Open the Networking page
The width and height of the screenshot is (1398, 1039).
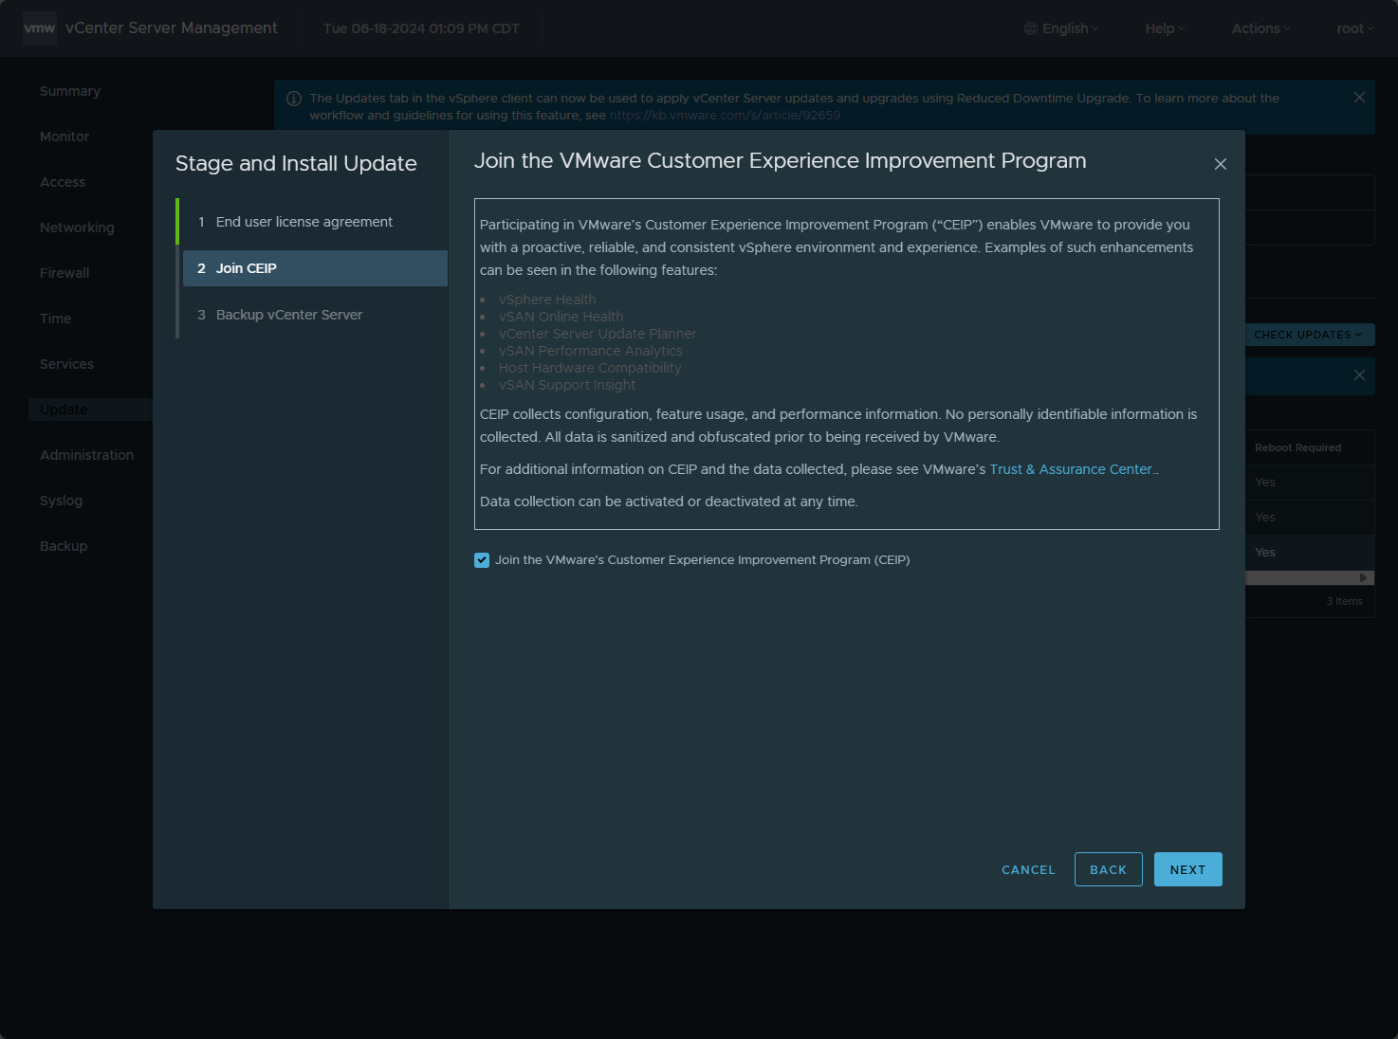77,228
